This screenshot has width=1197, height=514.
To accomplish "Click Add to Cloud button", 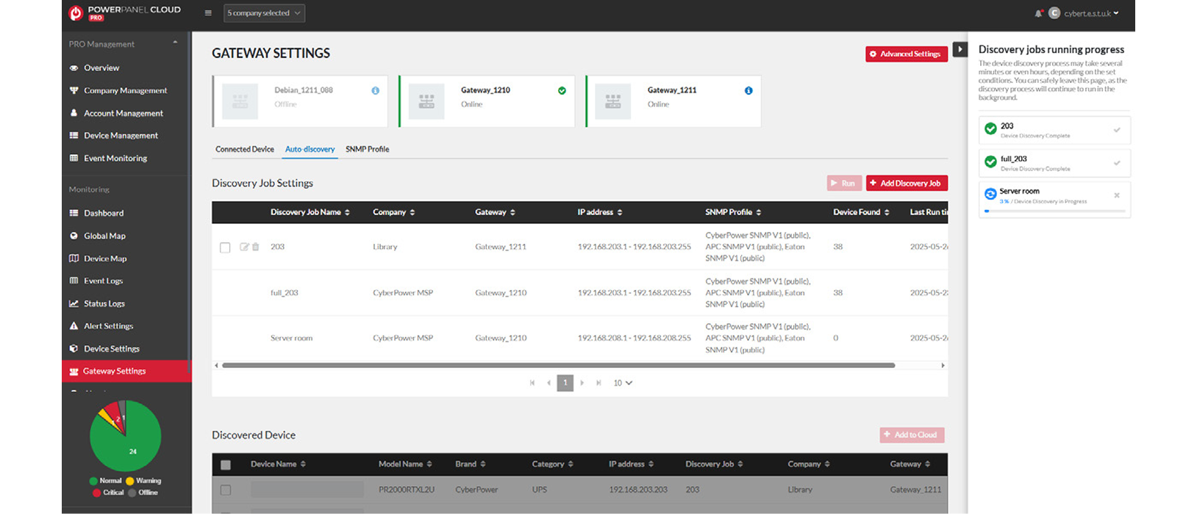I will point(912,435).
